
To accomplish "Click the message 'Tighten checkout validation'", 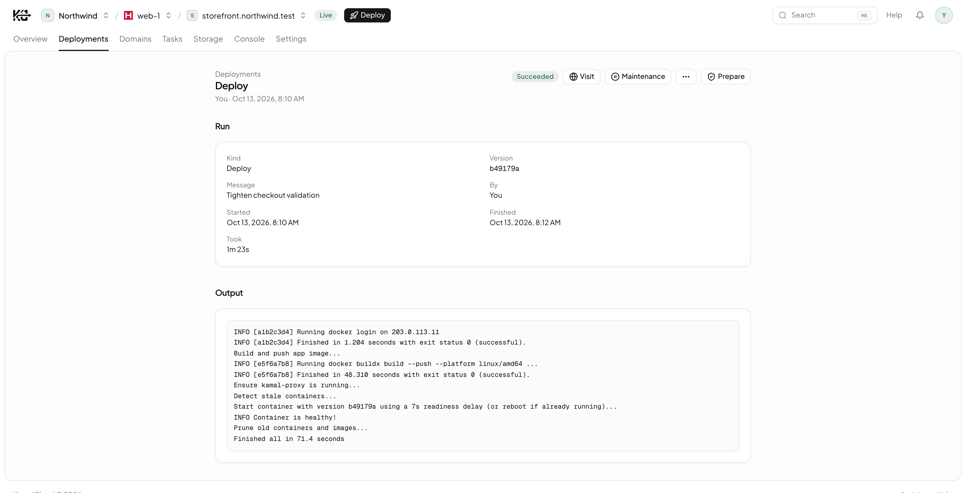I will point(273,195).
